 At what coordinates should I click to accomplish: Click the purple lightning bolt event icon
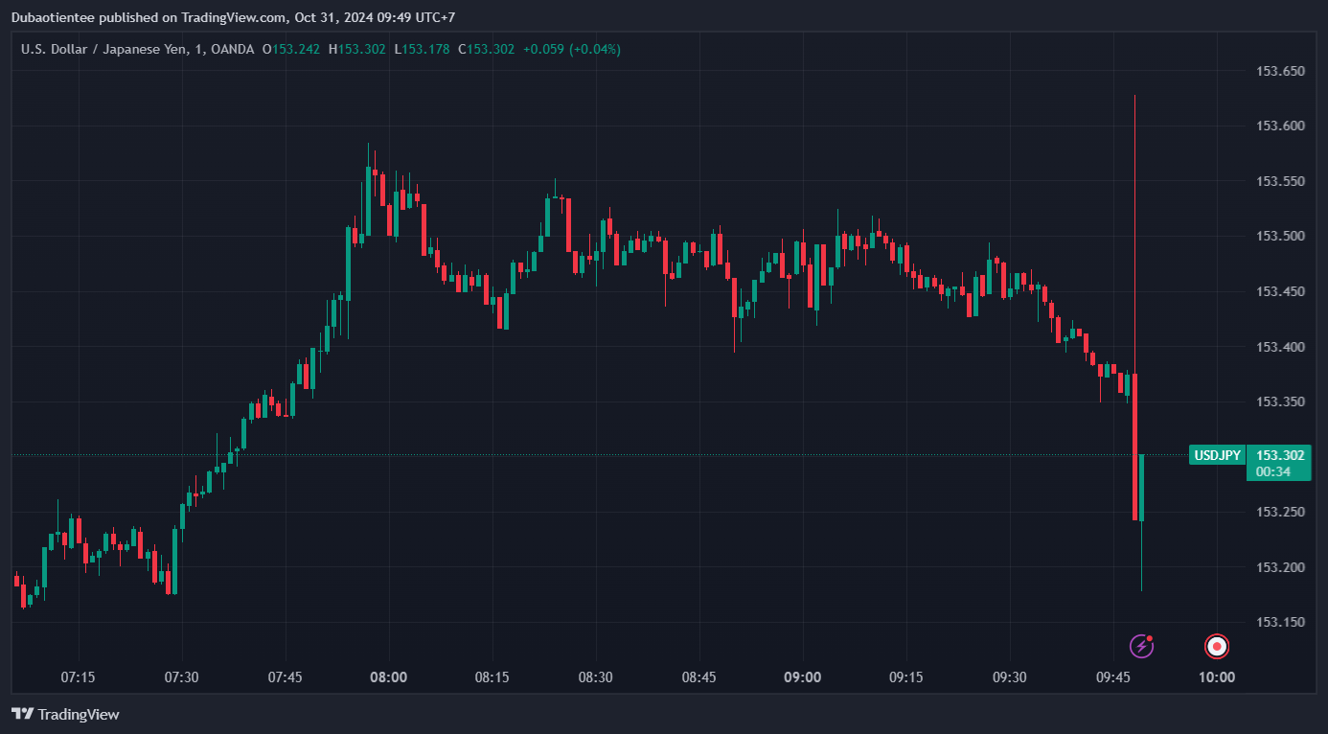[x=1141, y=647]
